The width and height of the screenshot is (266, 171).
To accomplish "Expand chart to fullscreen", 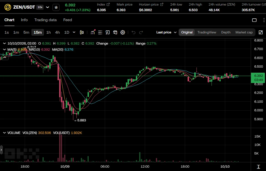I will coord(261,32).
